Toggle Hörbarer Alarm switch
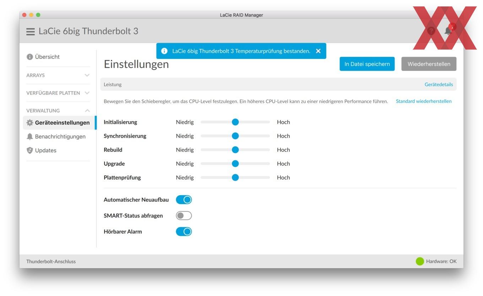The width and height of the screenshot is (483, 296). tap(184, 232)
